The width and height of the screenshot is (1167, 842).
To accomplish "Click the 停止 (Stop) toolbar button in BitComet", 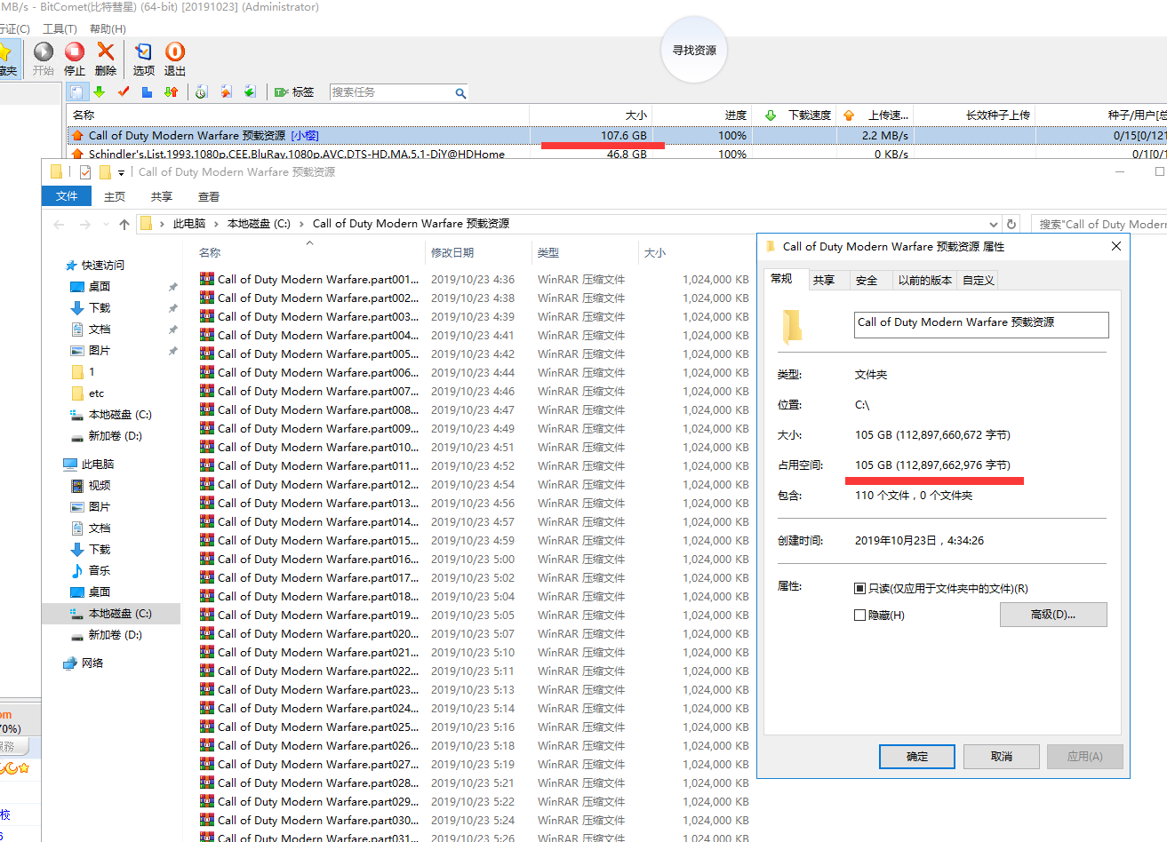I will [x=75, y=59].
